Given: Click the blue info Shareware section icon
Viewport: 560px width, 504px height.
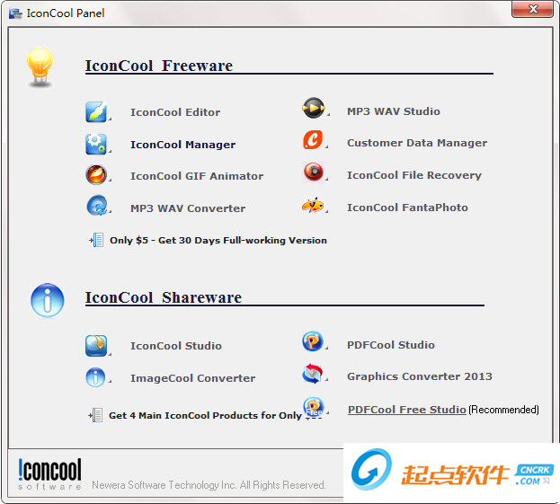Looking at the screenshot, I should [47, 300].
